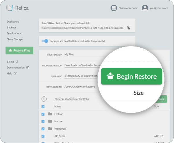Screen dimensions: 174x143
Task: Open the Weddings folder name
Action: click(60, 129)
